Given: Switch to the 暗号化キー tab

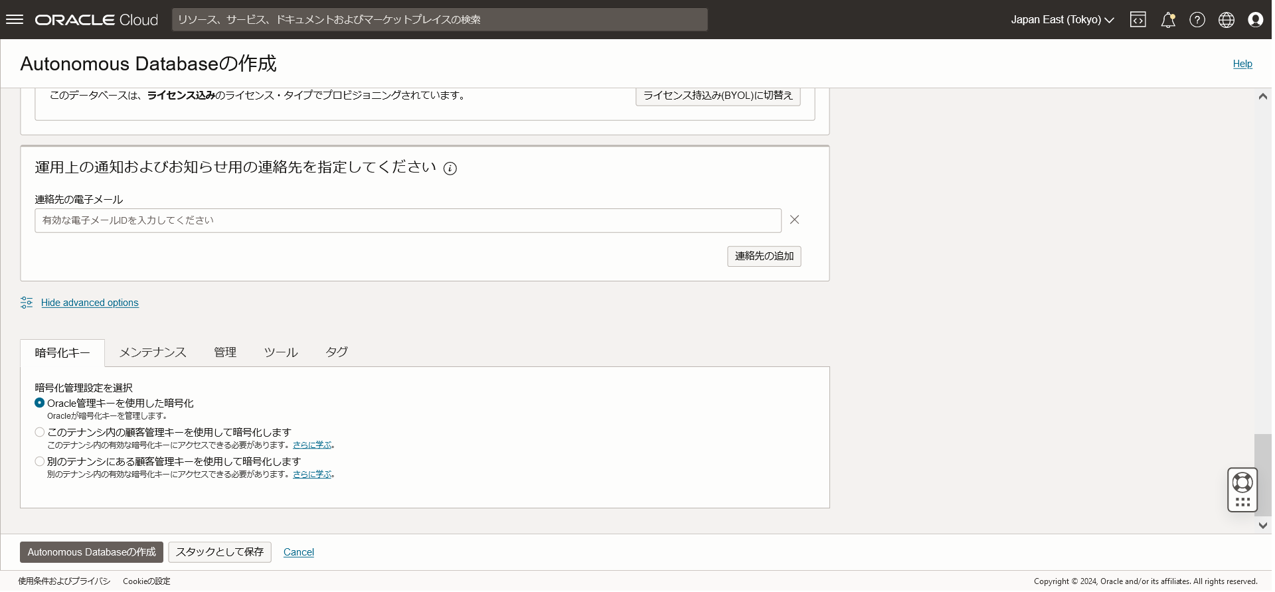Looking at the screenshot, I should [x=62, y=353].
